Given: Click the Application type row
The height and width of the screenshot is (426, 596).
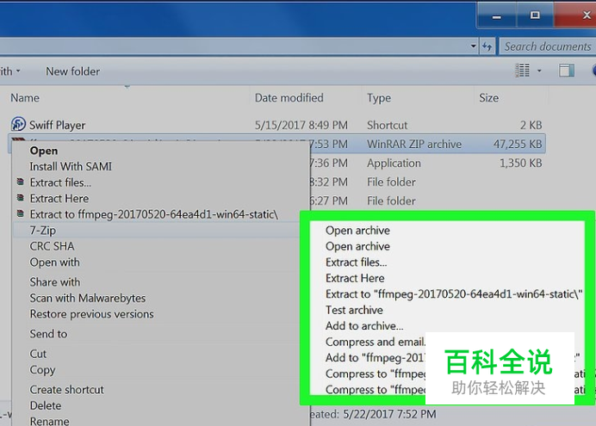Looking at the screenshot, I should [394, 164].
